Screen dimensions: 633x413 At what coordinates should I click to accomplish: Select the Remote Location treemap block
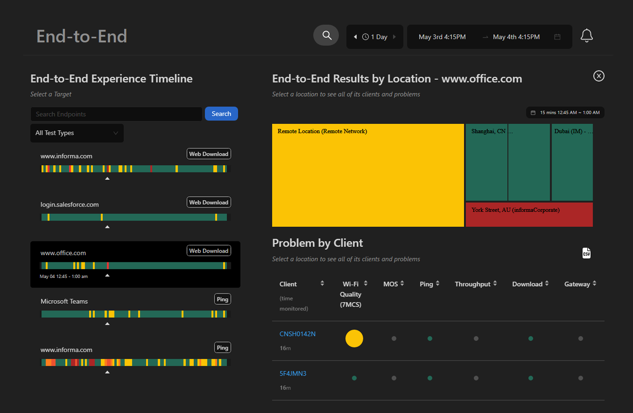[368, 175]
